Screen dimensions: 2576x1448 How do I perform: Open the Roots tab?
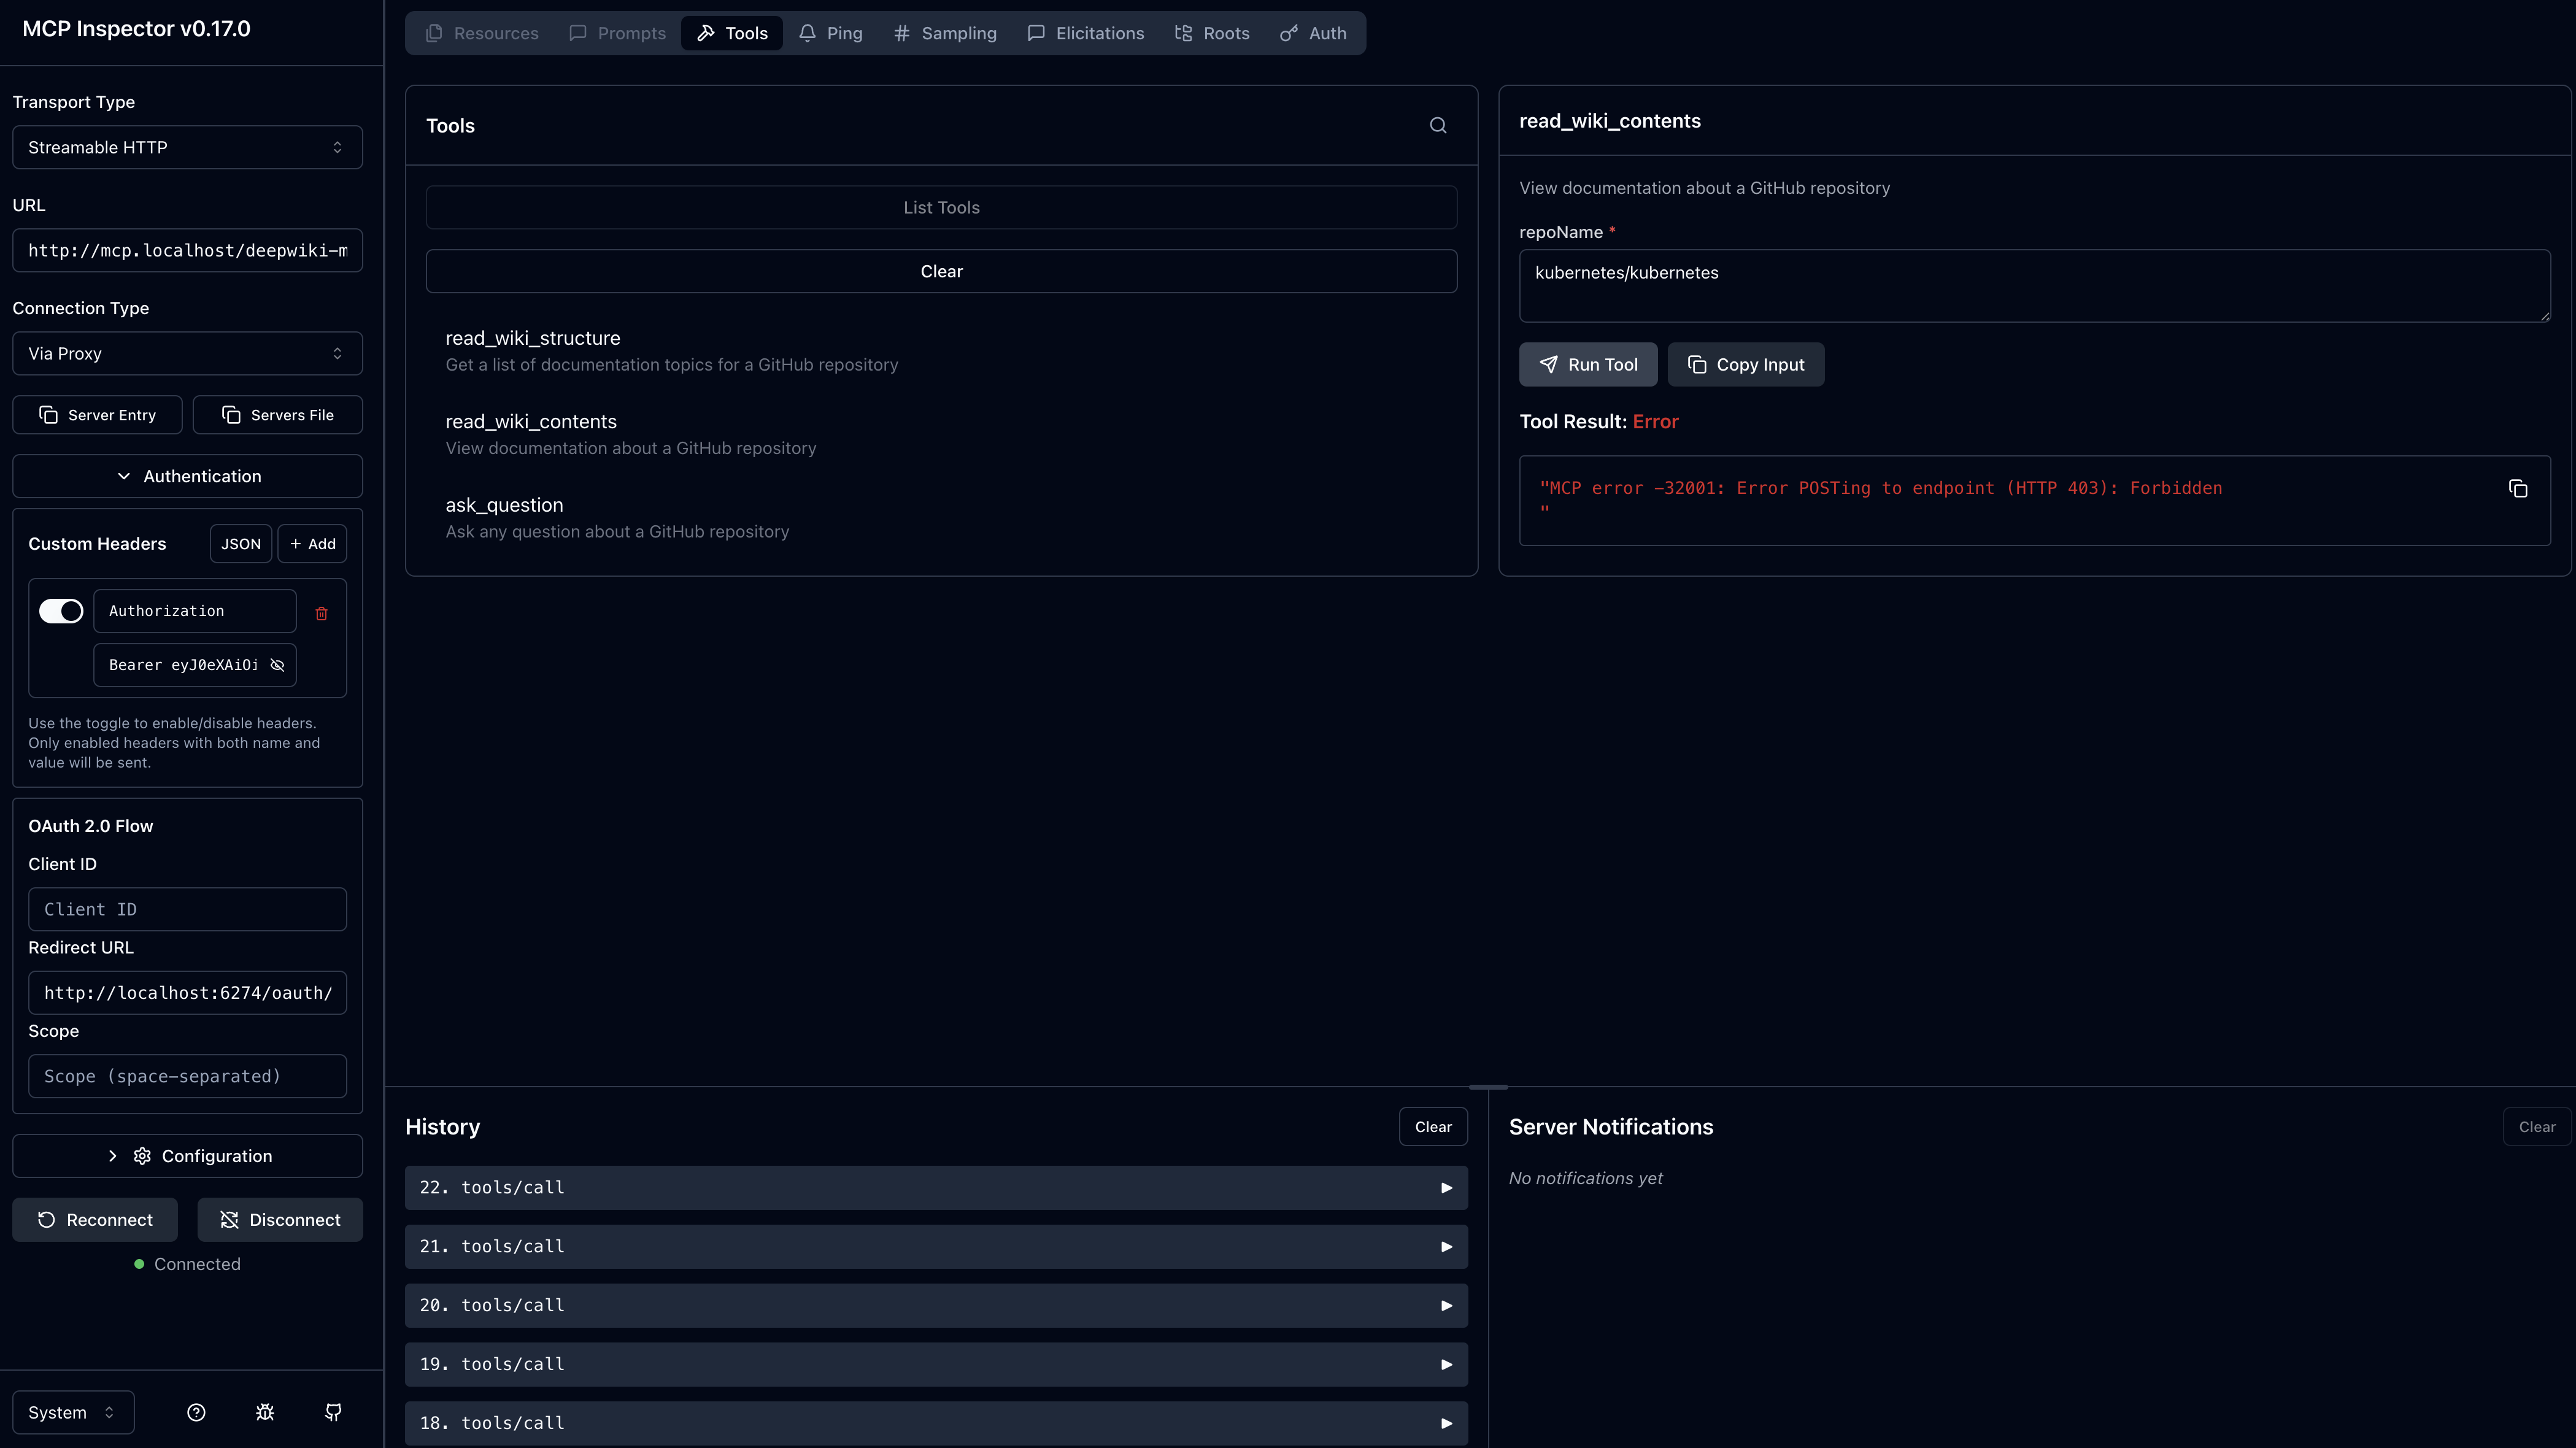[x=1212, y=33]
